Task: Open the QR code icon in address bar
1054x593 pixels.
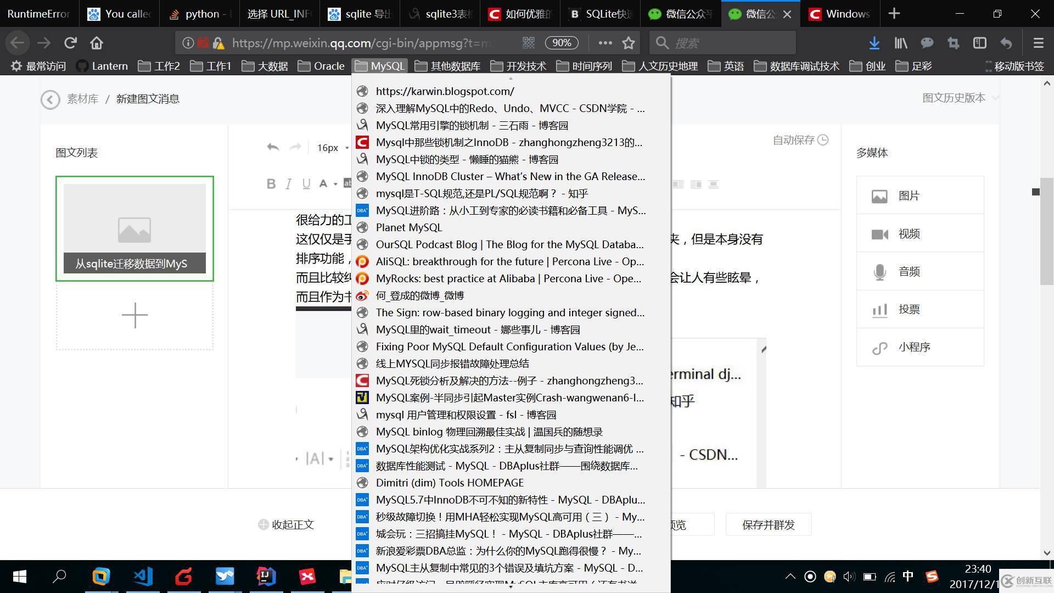Action: click(x=528, y=42)
